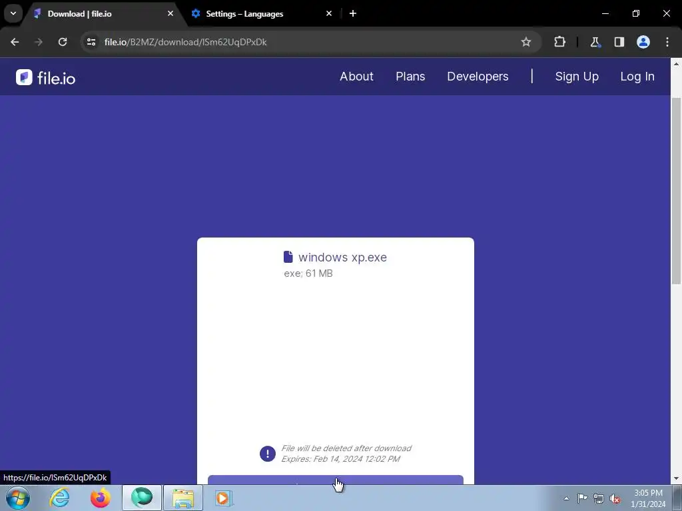Open the Extensions puzzle icon
The image size is (682, 511).
coord(559,42)
